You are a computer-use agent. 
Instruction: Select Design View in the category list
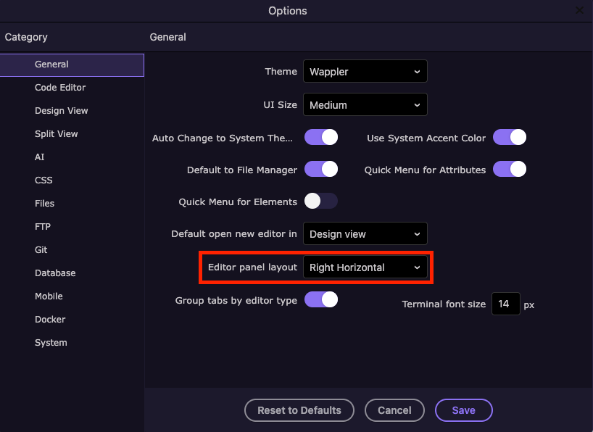coord(62,111)
